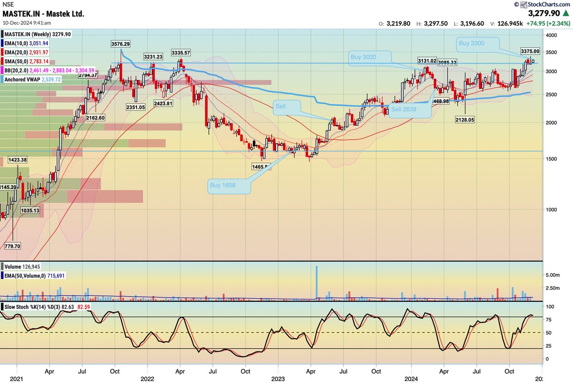This screenshot has width=573, height=384.
Task: Click the tallest volume spike bar in 2023
Action: pos(316,283)
